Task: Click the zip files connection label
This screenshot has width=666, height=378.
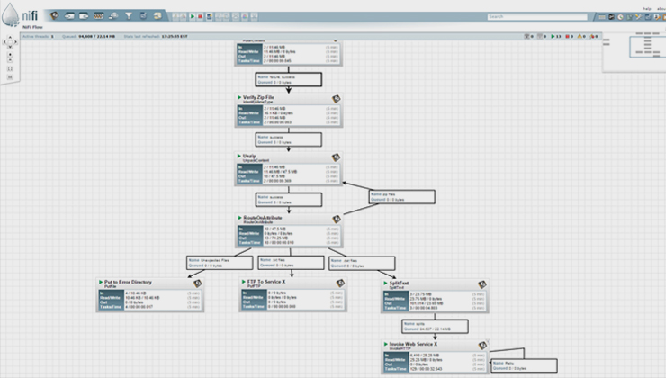Action: [401, 196]
